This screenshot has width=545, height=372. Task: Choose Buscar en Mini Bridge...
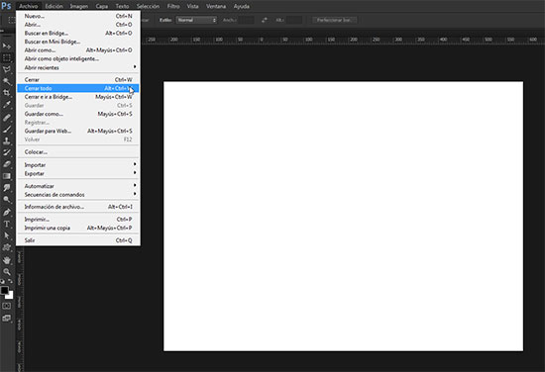pos(78,42)
